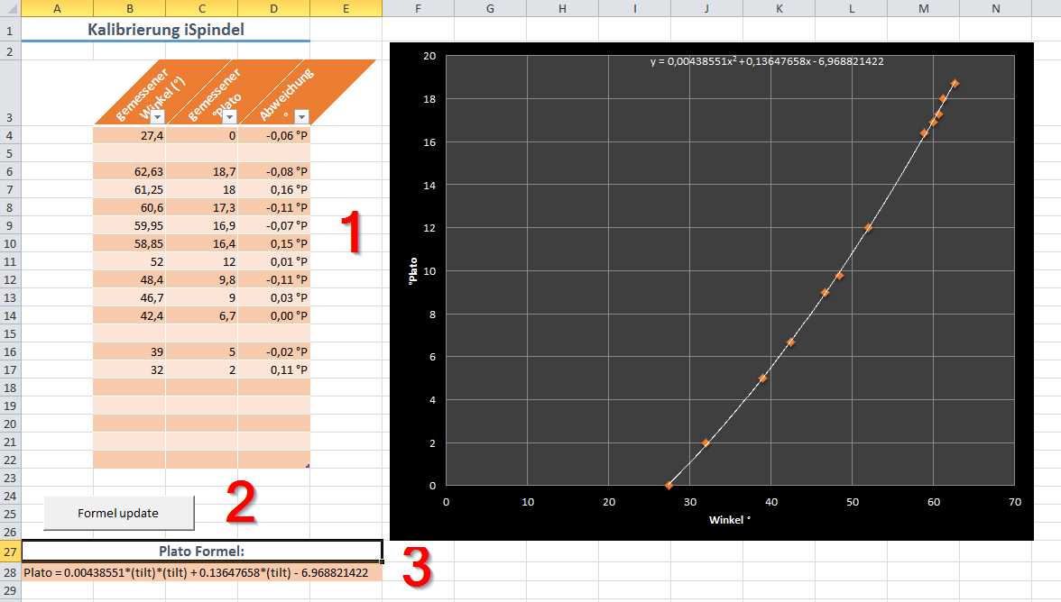1061x602 pixels.
Task: Click Plato cell with value 6,7
Action: pyautogui.click(x=202, y=315)
